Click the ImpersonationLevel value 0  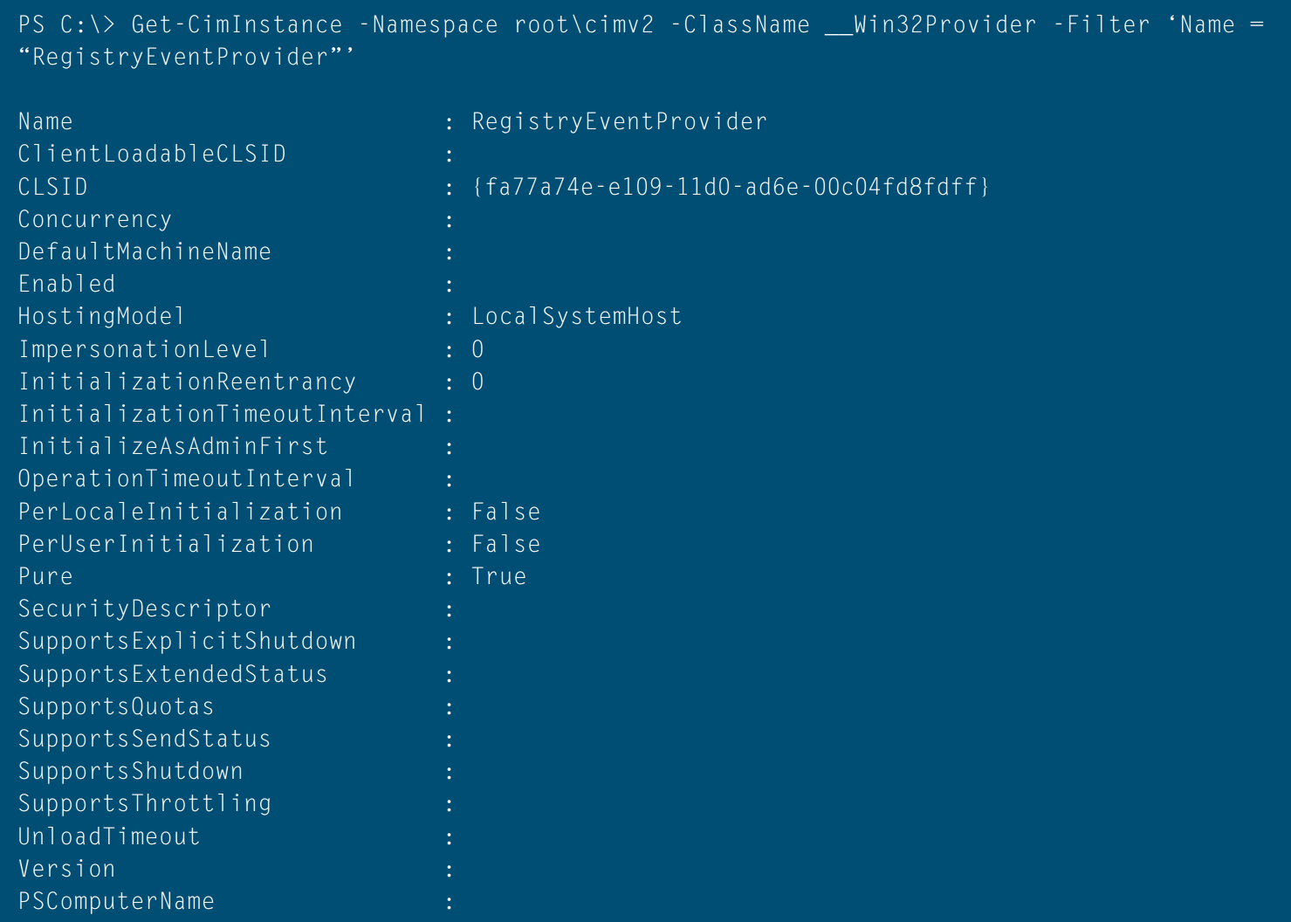477,349
